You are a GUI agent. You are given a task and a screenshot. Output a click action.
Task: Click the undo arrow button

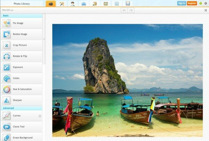coord(124,10)
